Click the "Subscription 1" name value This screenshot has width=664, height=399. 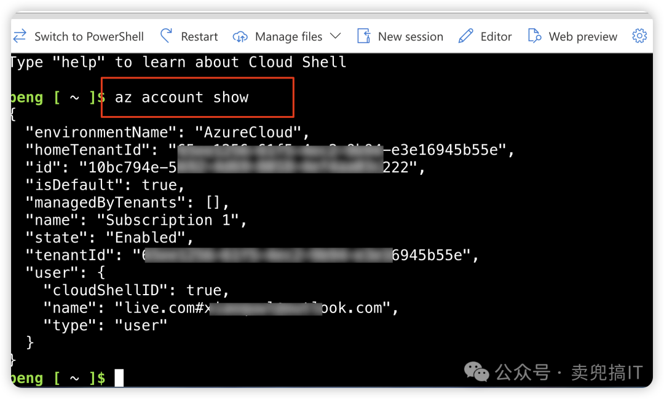168,220
